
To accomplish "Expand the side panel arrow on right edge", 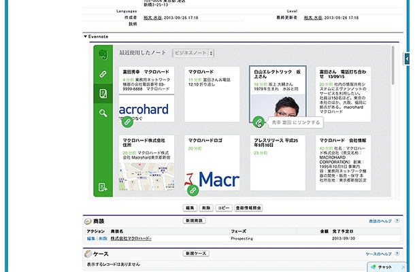I will tap(407, 58).
